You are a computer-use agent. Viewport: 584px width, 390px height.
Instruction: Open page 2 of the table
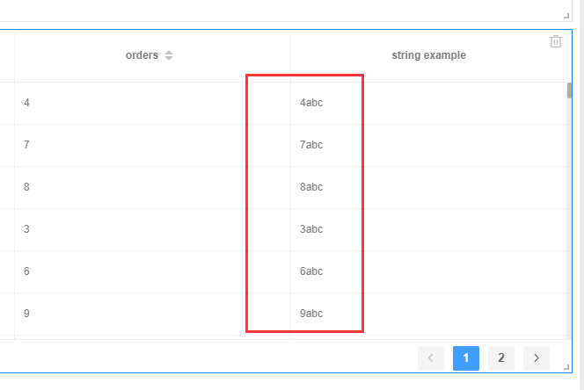tap(501, 357)
